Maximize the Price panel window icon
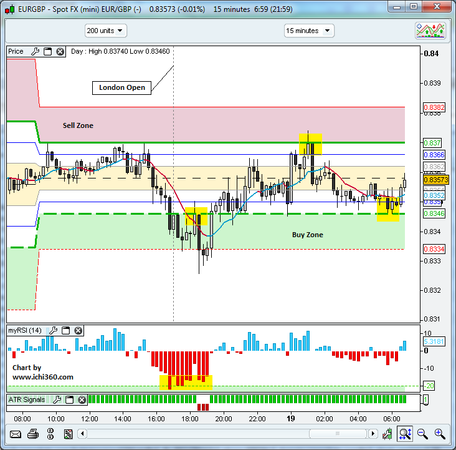This screenshot has height=450, width=456. 47,52
